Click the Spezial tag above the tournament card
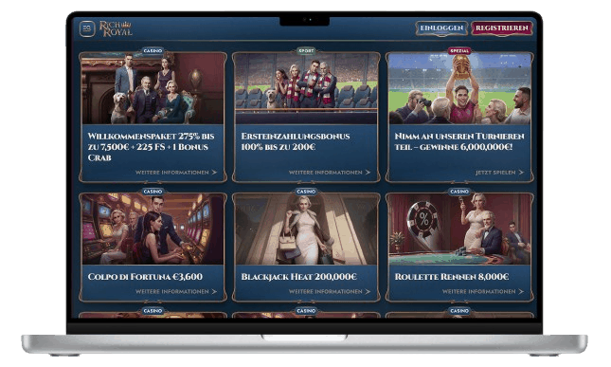 click(459, 50)
